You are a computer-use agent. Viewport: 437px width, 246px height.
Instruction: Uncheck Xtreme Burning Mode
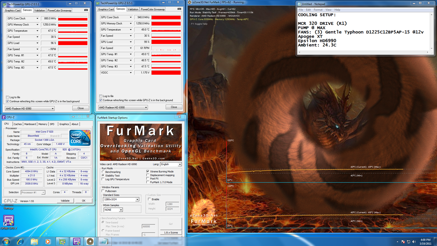click(148, 172)
